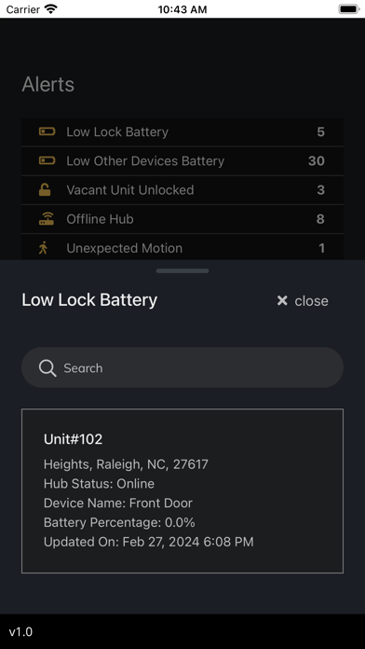This screenshot has height=649, width=365.
Task: Open the Unit#102 device card
Action: (x=182, y=490)
